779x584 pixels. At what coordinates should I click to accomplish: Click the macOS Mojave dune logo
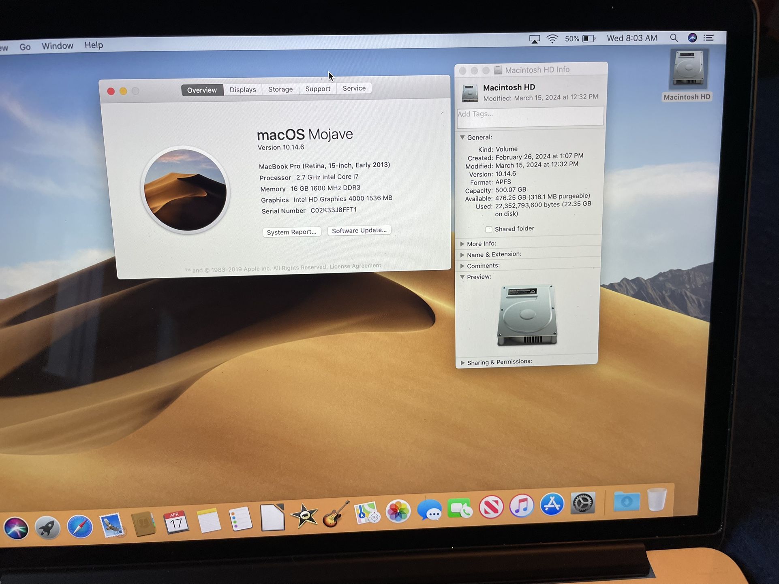pos(186,190)
